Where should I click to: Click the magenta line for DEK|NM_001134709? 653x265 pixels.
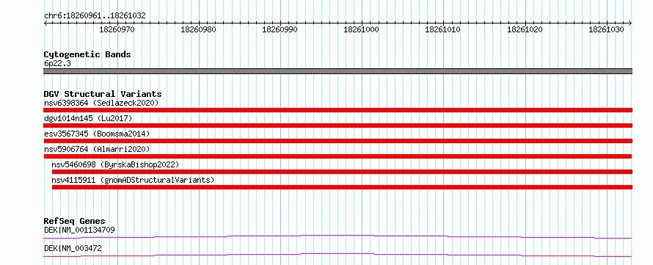click(x=338, y=236)
